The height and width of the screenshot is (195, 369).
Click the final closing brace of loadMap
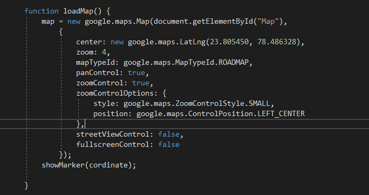coord(26,186)
